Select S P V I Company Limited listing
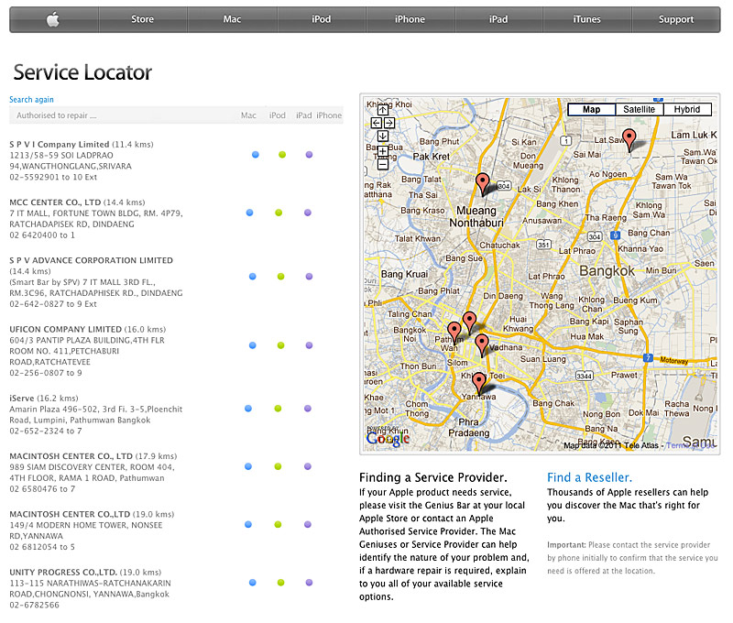733x623 pixels. point(82,160)
